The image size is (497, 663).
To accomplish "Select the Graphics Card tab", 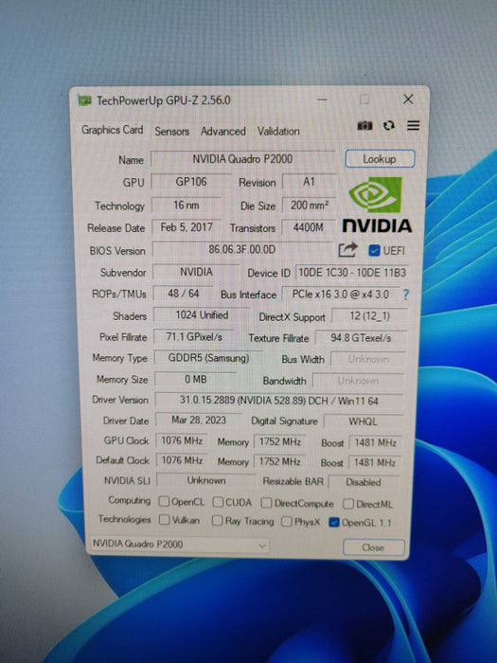I will (112, 130).
